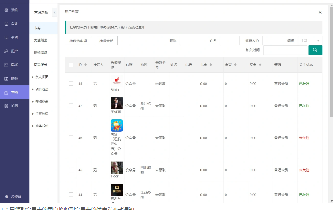This screenshot has width=333, height=210.
Task: Click the 加入时间 date field
Action: point(286,50)
